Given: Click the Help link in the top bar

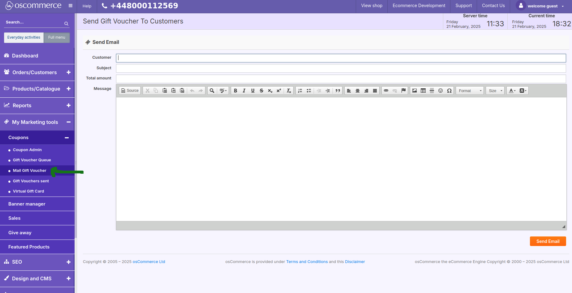Looking at the screenshot, I should (x=87, y=6).
